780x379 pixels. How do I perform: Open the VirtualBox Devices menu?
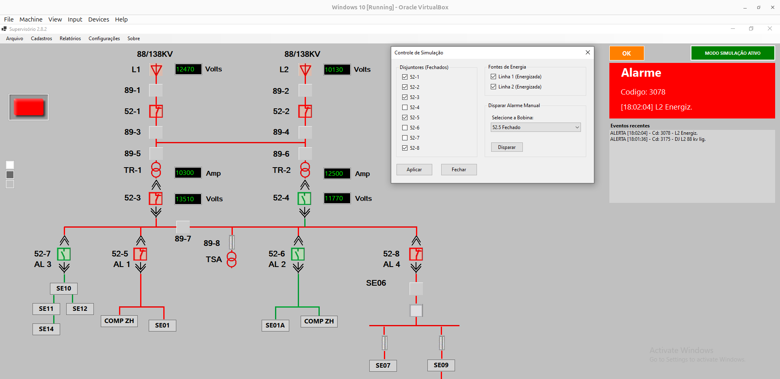pyautogui.click(x=99, y=19)
